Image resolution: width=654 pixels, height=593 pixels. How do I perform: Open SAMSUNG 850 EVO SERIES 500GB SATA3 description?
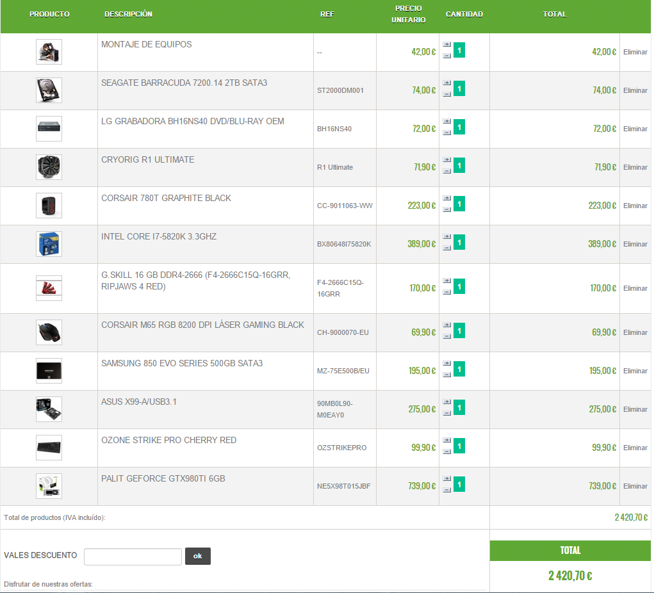click(x=182, y=363)
